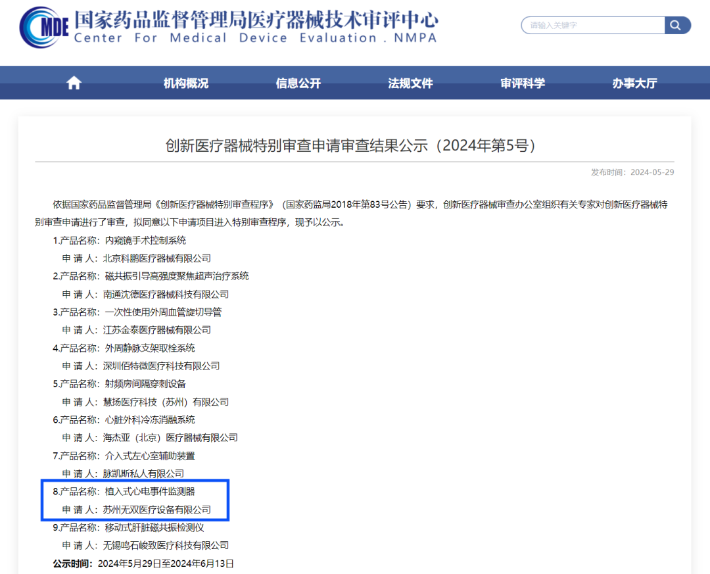Image resolution: width=710 pixels, height=574 pixels.
Task: Select the 法规文件 navigation item
Action: (410, 84)
